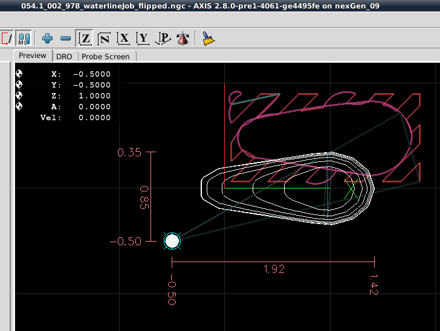Viewport: 440px width, 331px height.
Task: Click the X axis homed symbol
Action: coord(19,74)
